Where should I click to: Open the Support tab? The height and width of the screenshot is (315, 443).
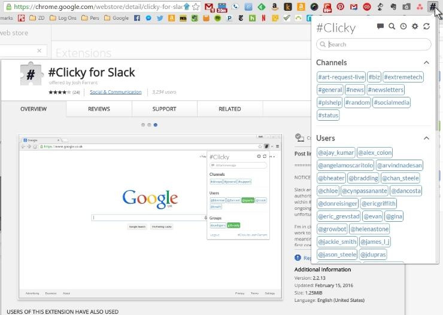click(164, 109)
